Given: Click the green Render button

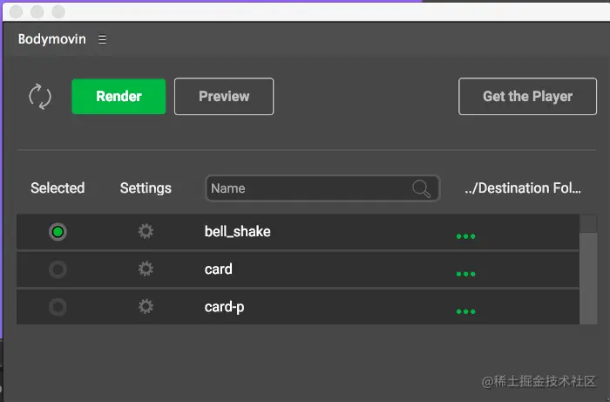Looking at the screenshot, I should coord(119,97).
